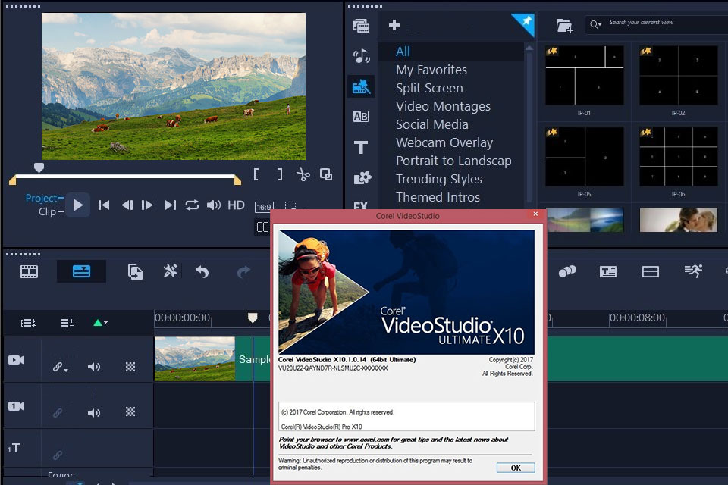
Task: Open Mask Creator icon
Action: 567,271
